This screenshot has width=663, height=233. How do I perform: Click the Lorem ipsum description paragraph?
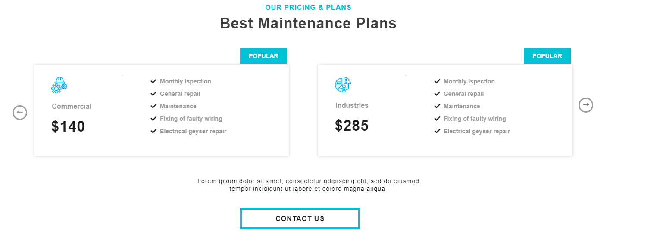coord(308,185)
